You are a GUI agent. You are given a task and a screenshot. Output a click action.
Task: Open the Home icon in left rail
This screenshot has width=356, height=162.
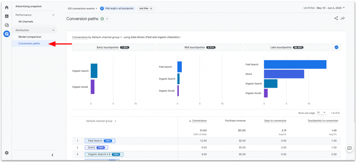(x=7, y=7)
